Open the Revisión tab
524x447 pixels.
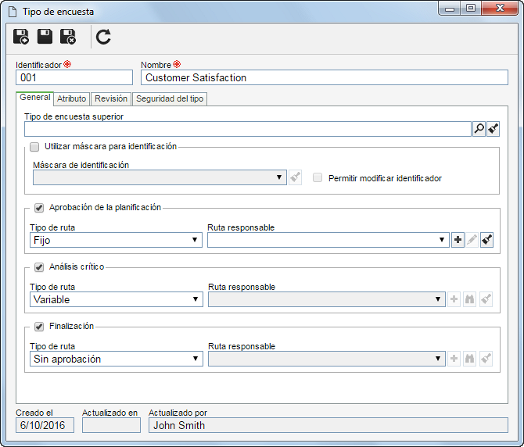pyautogui.click(x=111, y=98)
